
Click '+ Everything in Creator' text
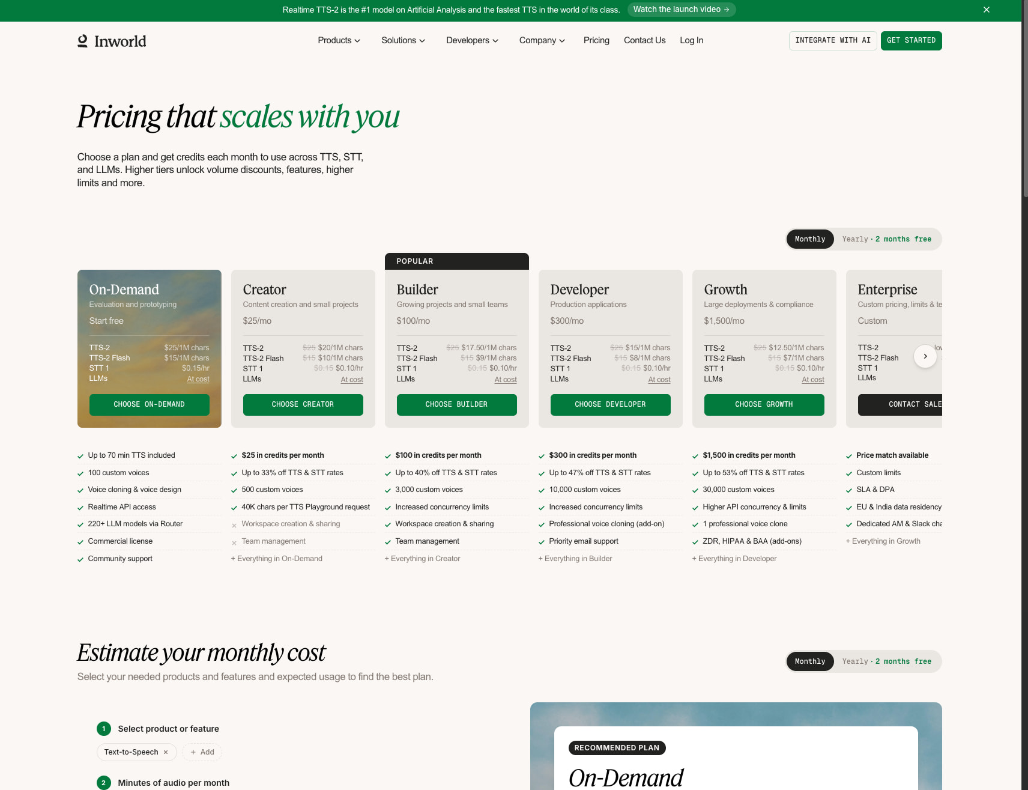[x=423, y=559]
